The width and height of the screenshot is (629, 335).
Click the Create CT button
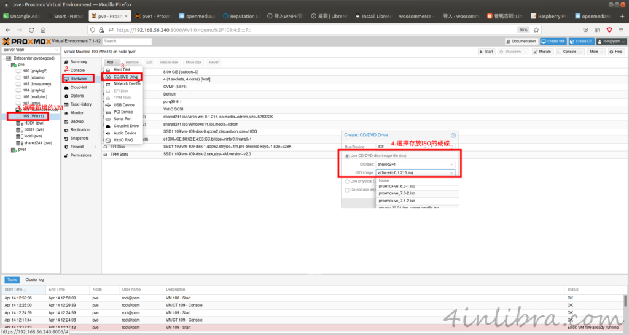(x=581, y=41)
